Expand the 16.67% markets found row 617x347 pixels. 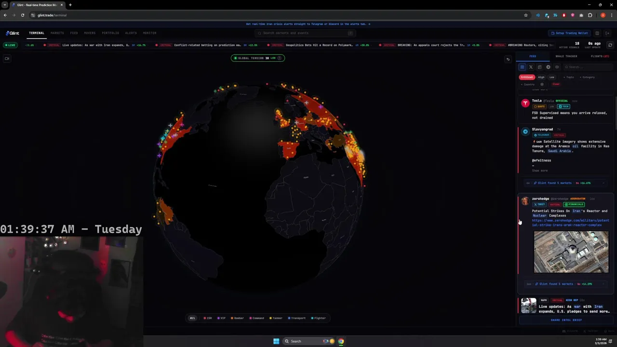(x=565, y=183)
